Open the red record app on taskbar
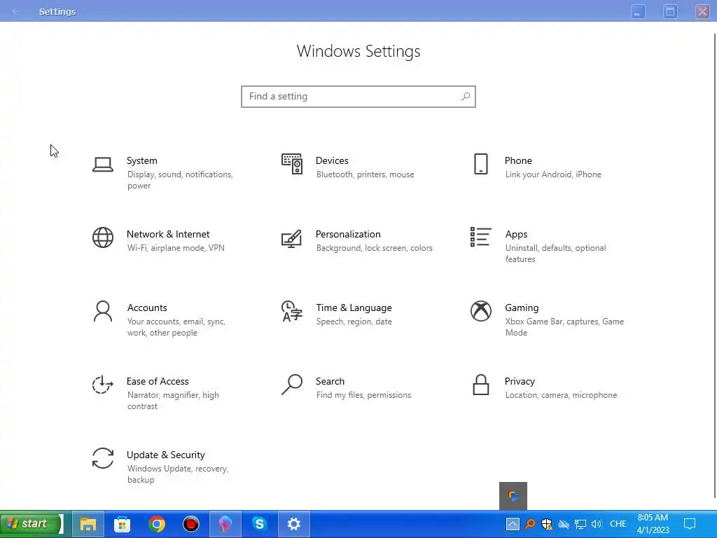The height and width of the screenshot is (538, 717). coord(190,524)
